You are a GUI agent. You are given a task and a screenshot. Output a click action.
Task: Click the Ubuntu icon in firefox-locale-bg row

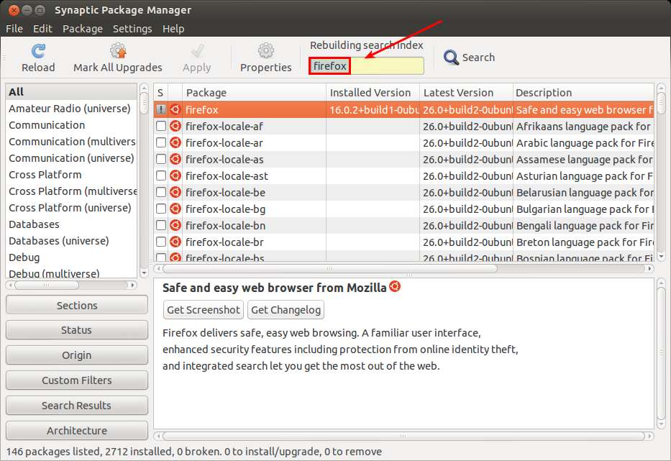pyautogui.click(x=175, y=209)
